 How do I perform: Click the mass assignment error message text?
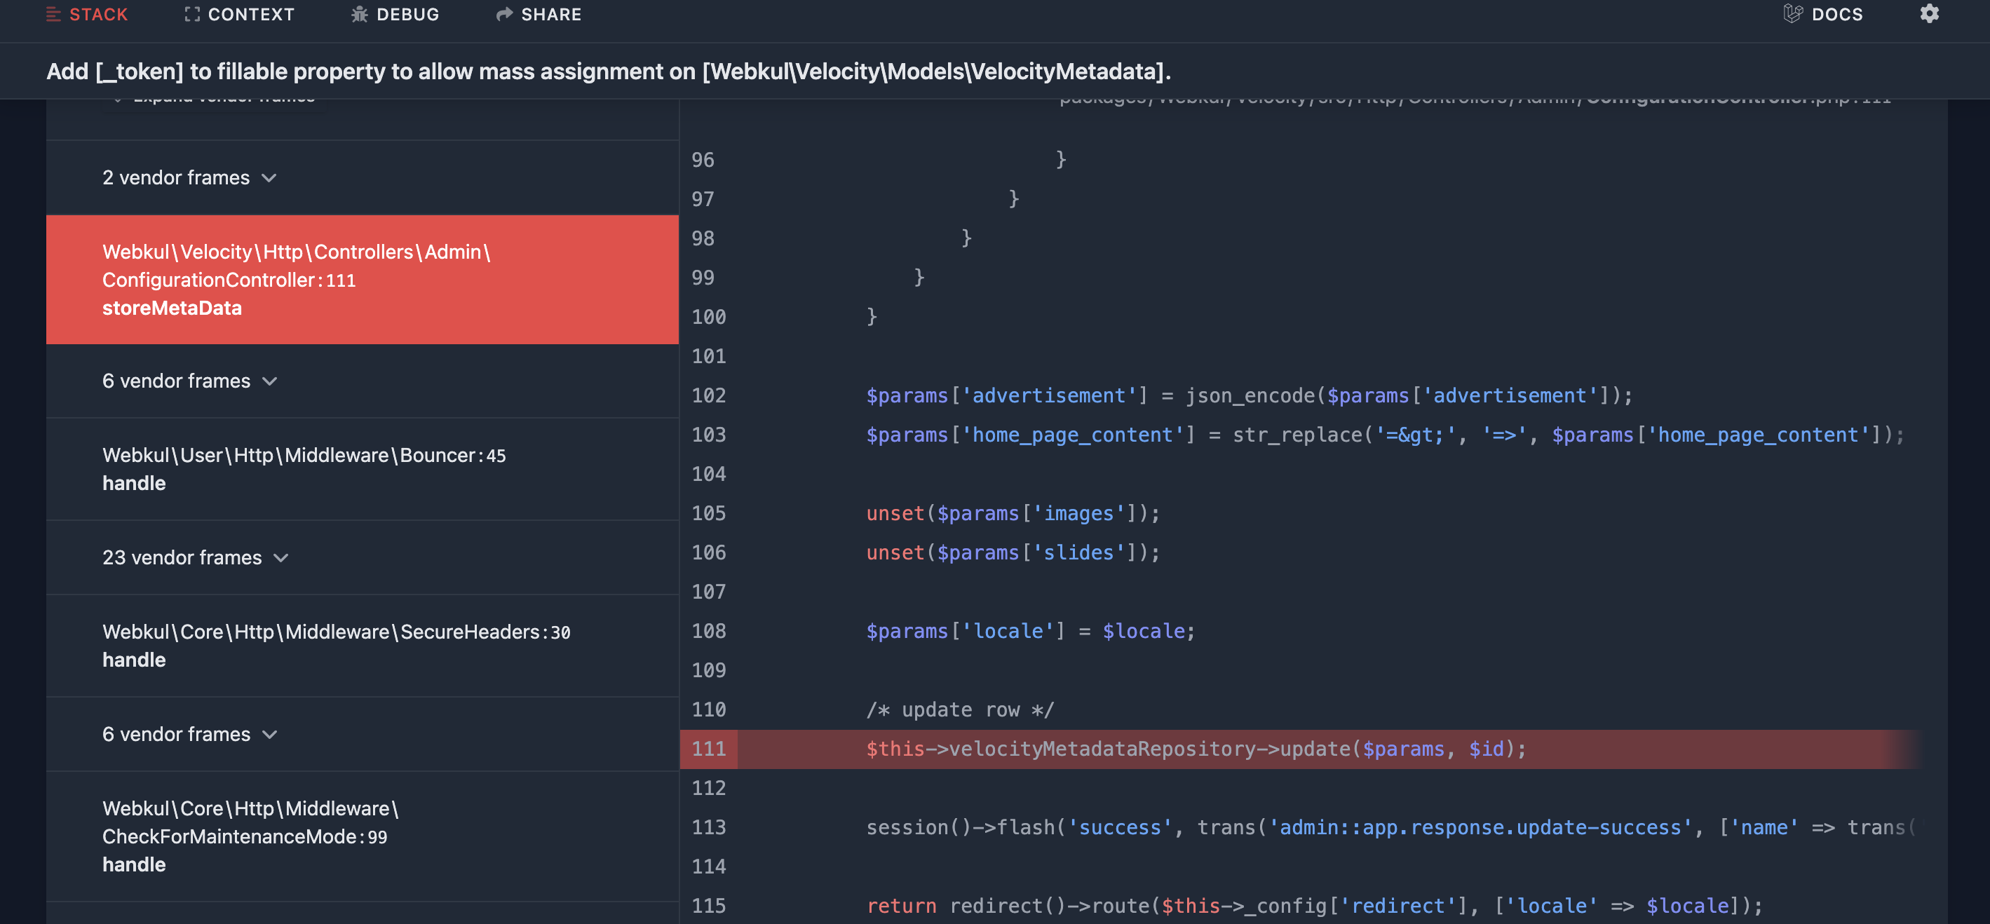coord(609,71)
